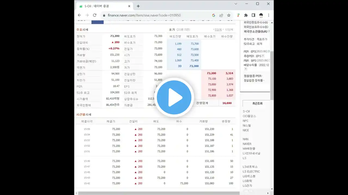348x195 pixels.
Task: Select the 최근조회 tab
Action: (x=257, y=103)
